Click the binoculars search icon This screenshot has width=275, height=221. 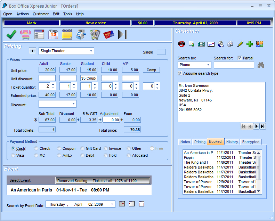click(x=261, y=65)
